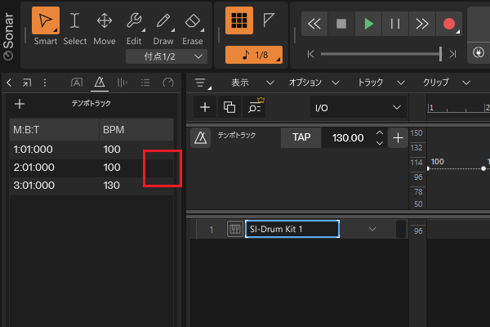Toggle the snap to grid button

(x=238, y=21)
